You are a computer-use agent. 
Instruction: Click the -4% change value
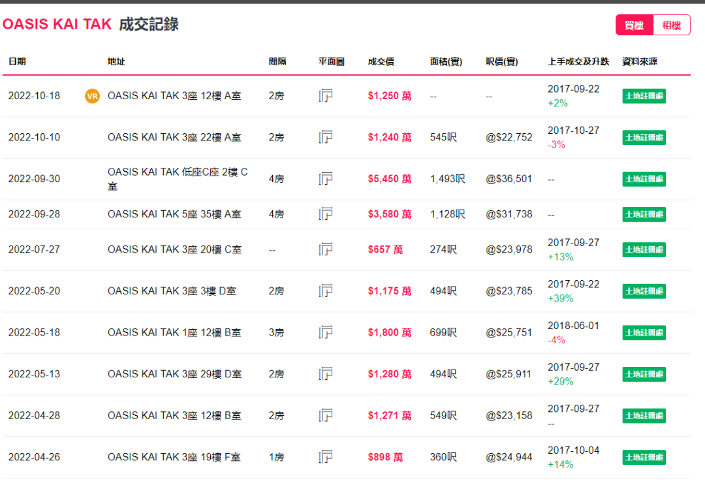pos(557,339)
